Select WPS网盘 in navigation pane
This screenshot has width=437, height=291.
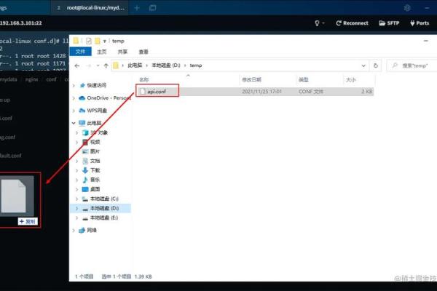tap(97, 111)
